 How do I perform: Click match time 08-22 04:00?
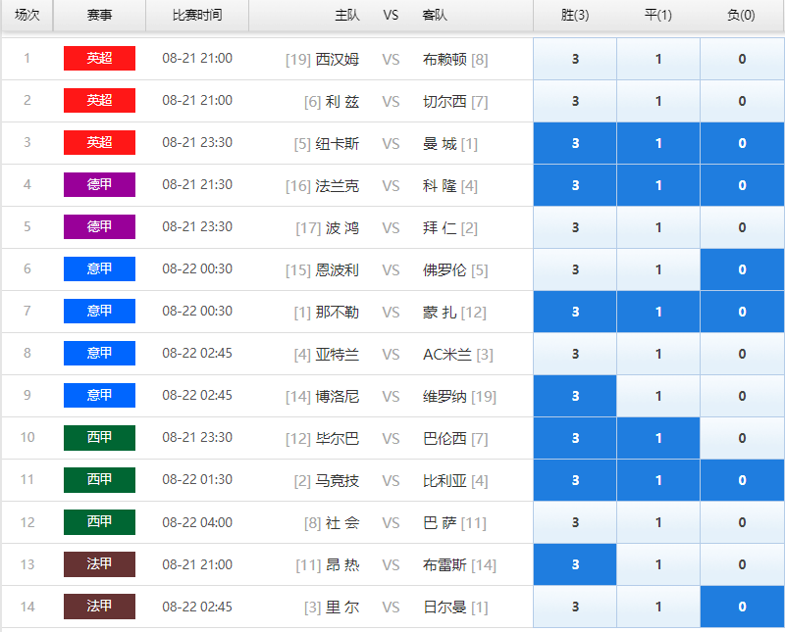[197, 522]
